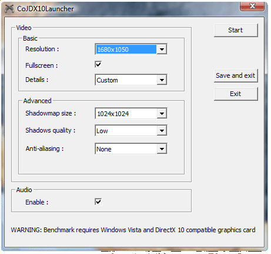This screenshot has height=254, width=271.
Task: Disable the Audio Enable checkbox
Action: click(98, 202)
